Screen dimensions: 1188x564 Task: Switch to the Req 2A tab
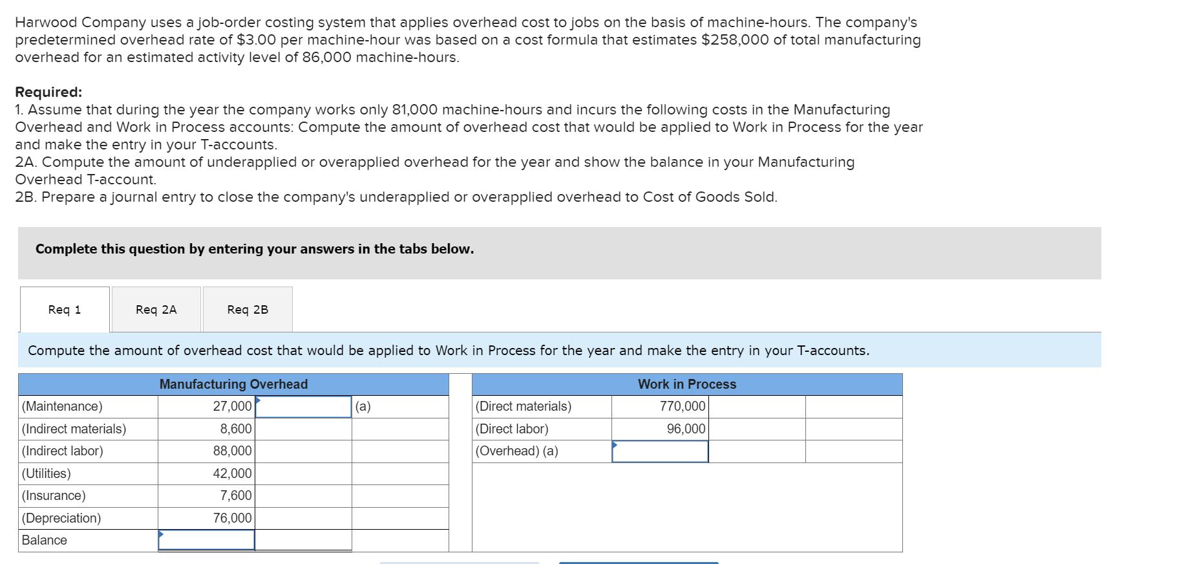[156, 309]
